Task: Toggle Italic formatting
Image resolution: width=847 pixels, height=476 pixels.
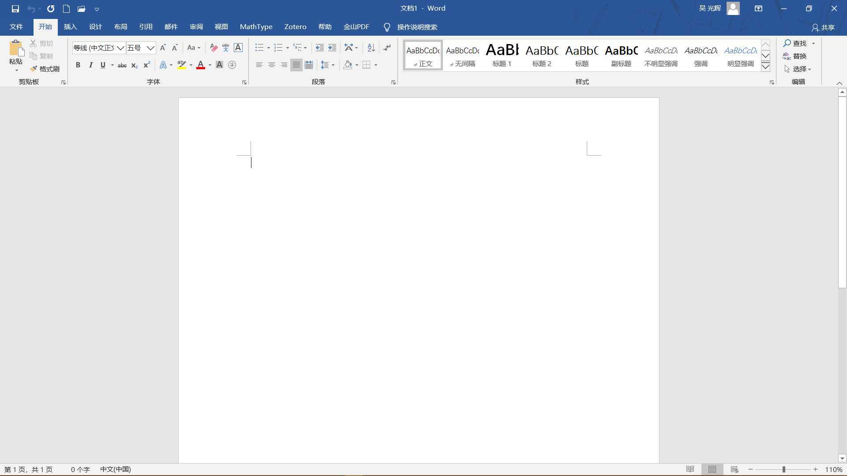Action: tap(90, 65)
